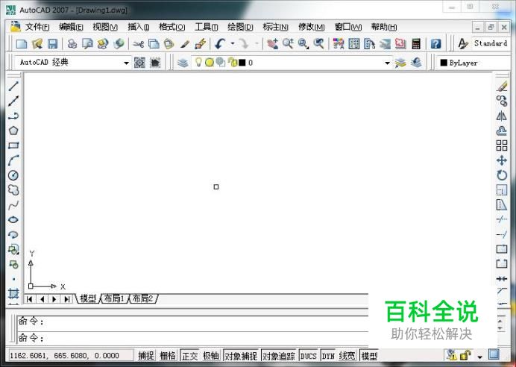Click the Rotate tool
Image resolution: width=516 pixels, height=367 pixels.
(502, 175)
